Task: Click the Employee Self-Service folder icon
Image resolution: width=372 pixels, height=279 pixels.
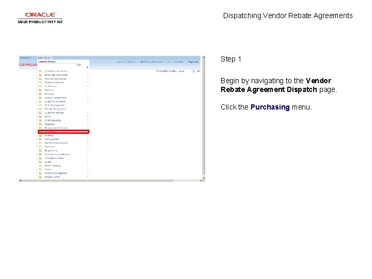Action: tap(40, 75)
